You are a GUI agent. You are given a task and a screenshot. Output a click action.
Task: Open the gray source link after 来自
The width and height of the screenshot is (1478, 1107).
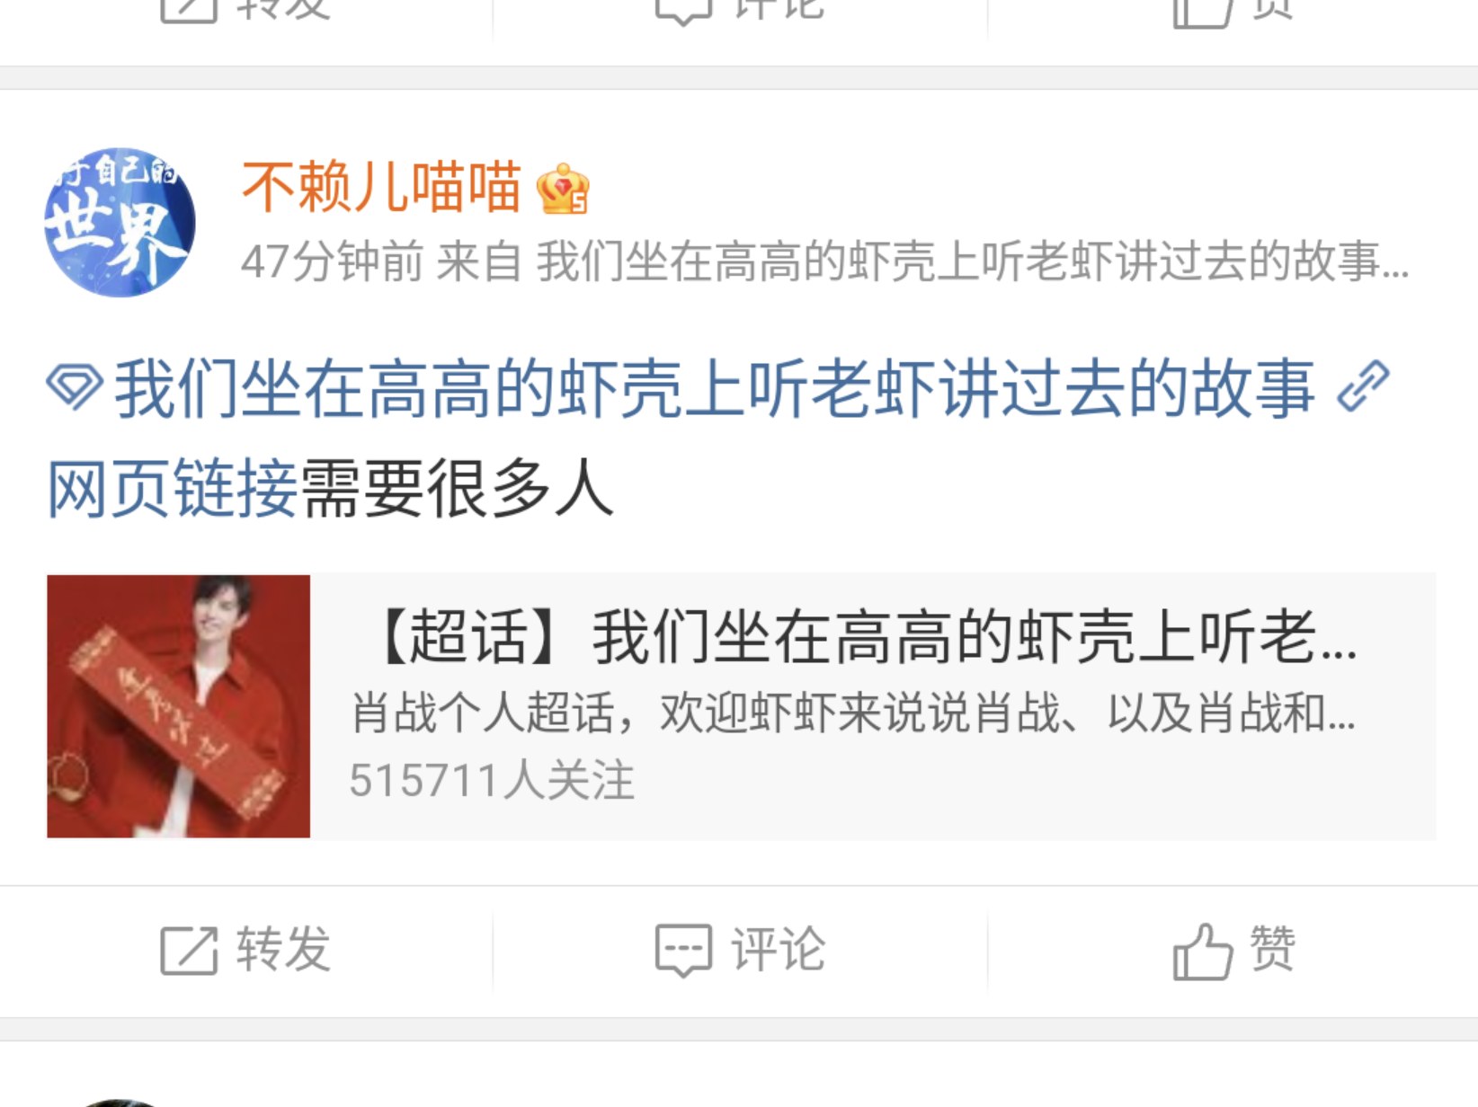pyautogui.click(x=973, y=262)
